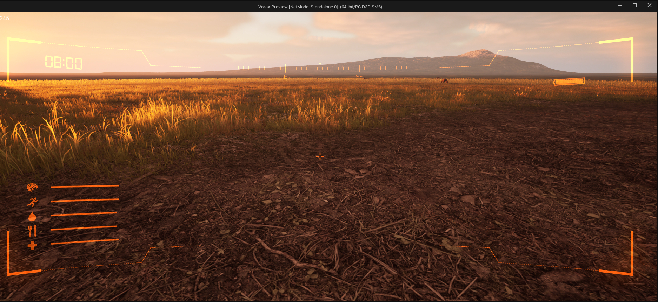Click the center crosshair
This screenshot has height=302, width=658.
click(x=320, y=156)
